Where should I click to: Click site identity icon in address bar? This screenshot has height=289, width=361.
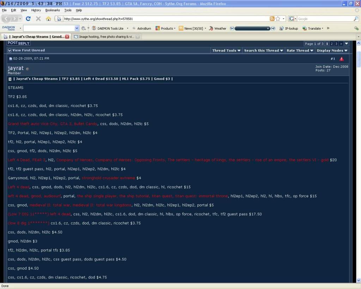(x=59, y=19)
